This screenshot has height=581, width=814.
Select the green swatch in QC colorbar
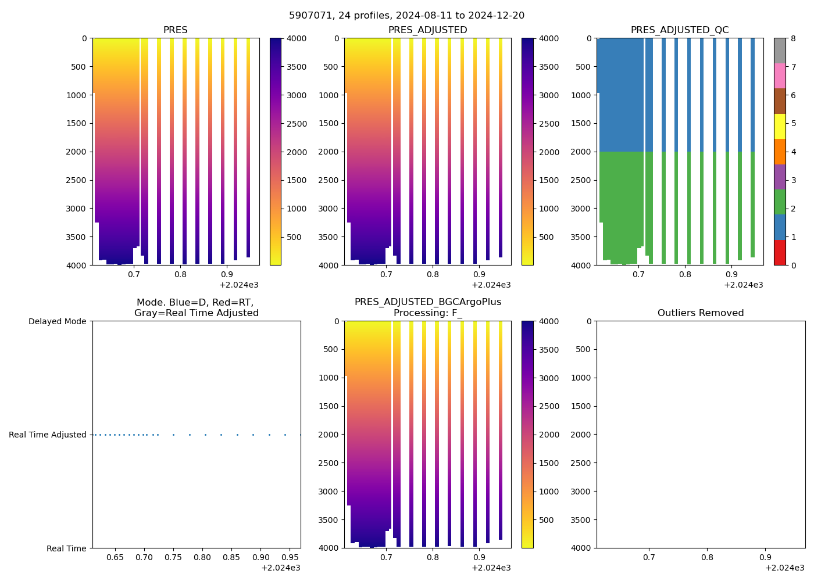click(780, 202)
